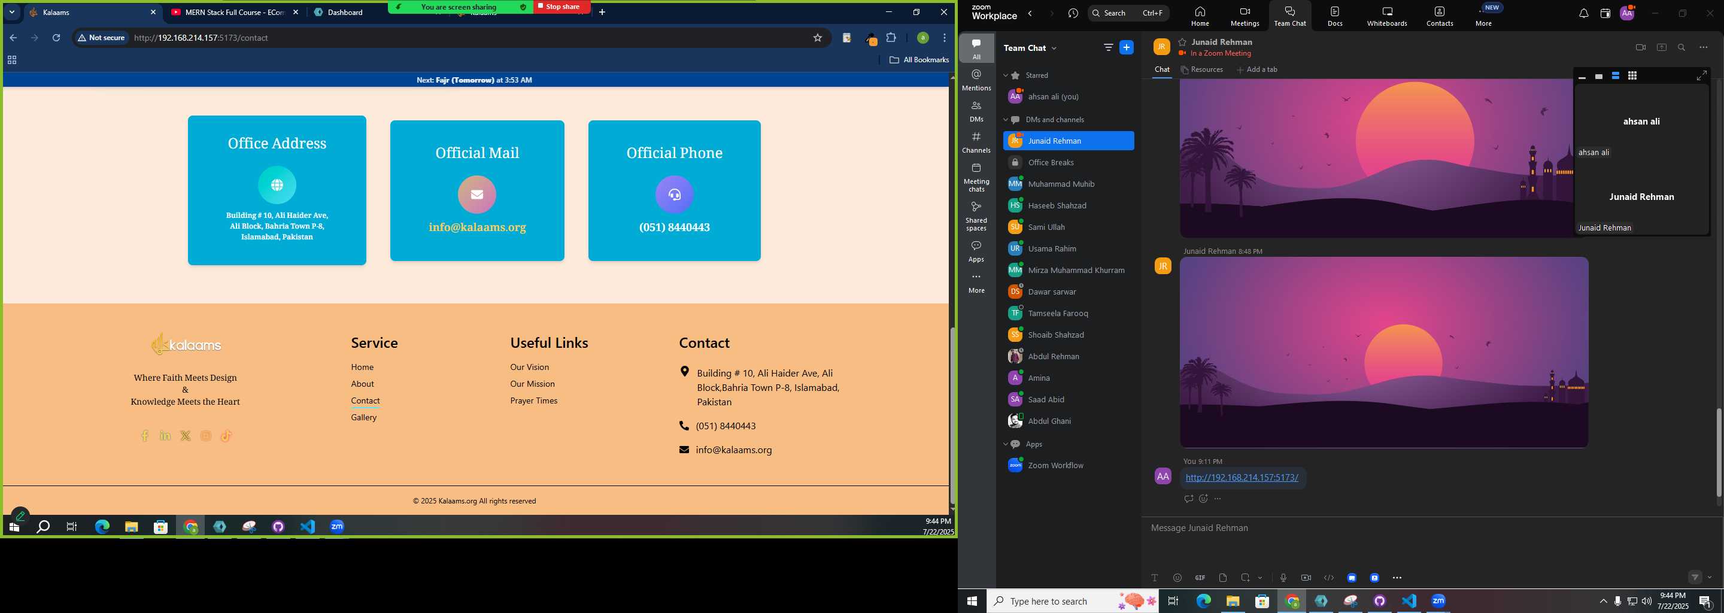This screenshot has height=613, width=1724.
Task: Open All Bookmarks in Chrome
Action: pyautogui.click(x=919, y=60)
